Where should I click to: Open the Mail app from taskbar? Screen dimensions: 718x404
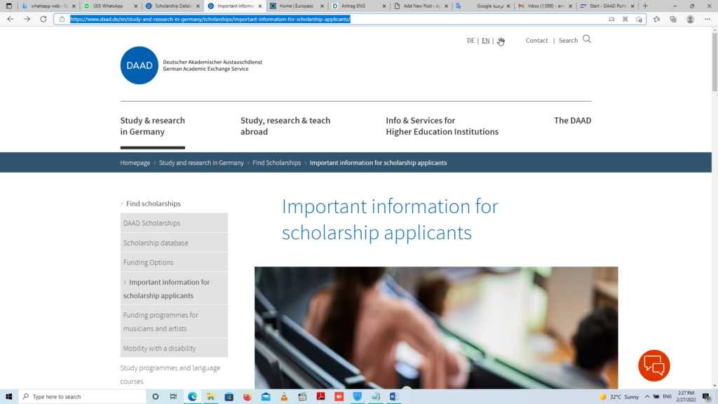266,397
